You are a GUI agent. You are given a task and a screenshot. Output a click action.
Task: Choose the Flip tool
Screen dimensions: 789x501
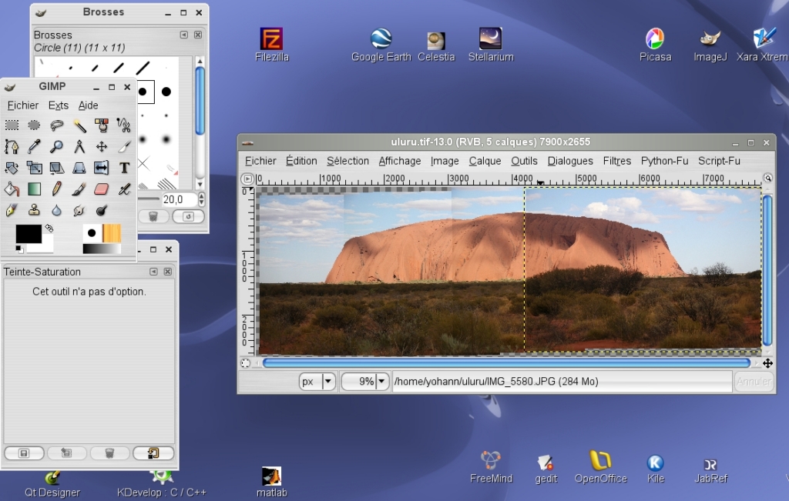[101, 167]
